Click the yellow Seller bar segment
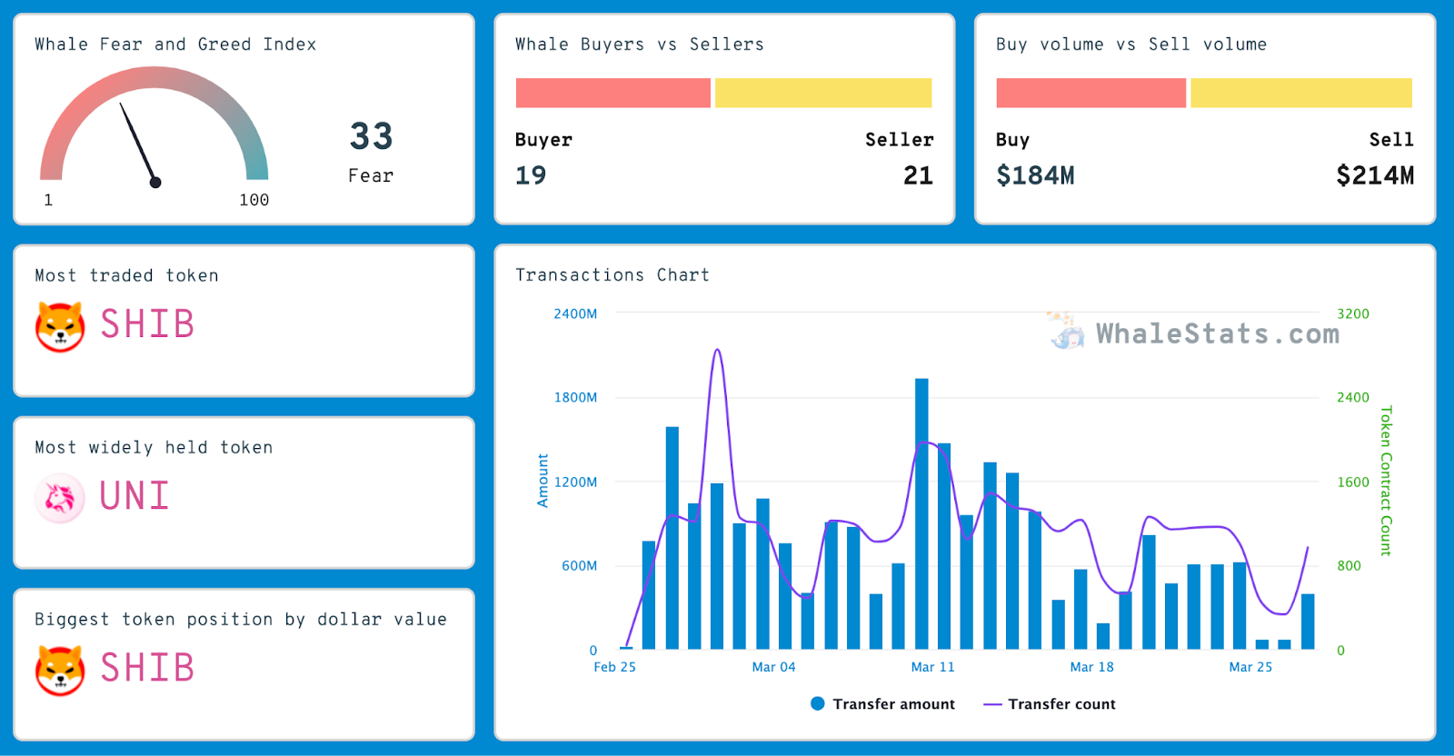 click(x=823, y=93)
